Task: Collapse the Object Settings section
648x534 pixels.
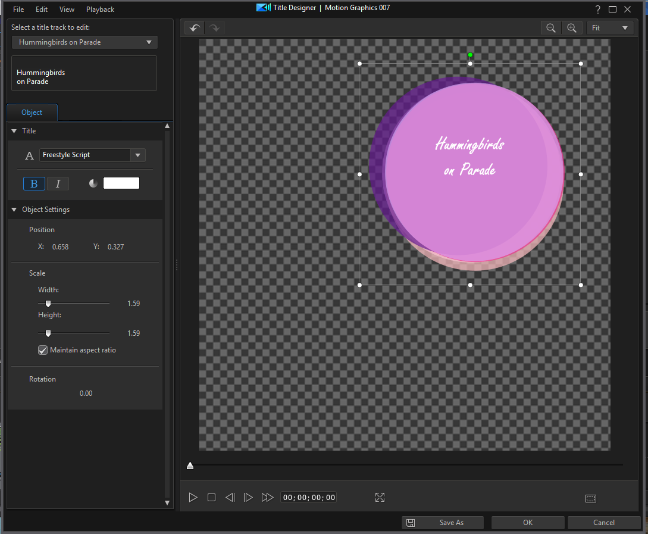Action: pos(14,210)
